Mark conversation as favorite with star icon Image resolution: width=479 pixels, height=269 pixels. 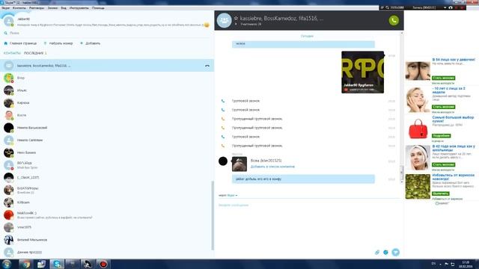coord(237,18)
